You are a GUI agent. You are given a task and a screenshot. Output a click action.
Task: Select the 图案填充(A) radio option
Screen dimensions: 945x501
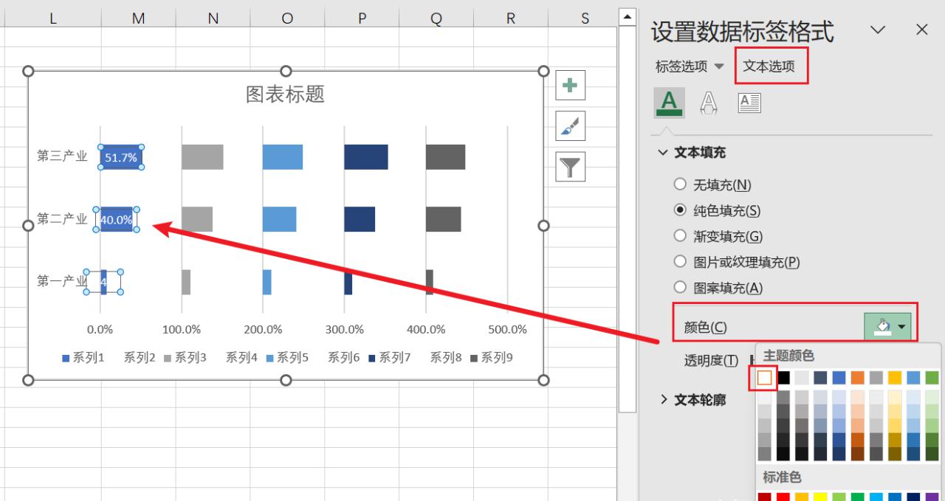(680, 287)
